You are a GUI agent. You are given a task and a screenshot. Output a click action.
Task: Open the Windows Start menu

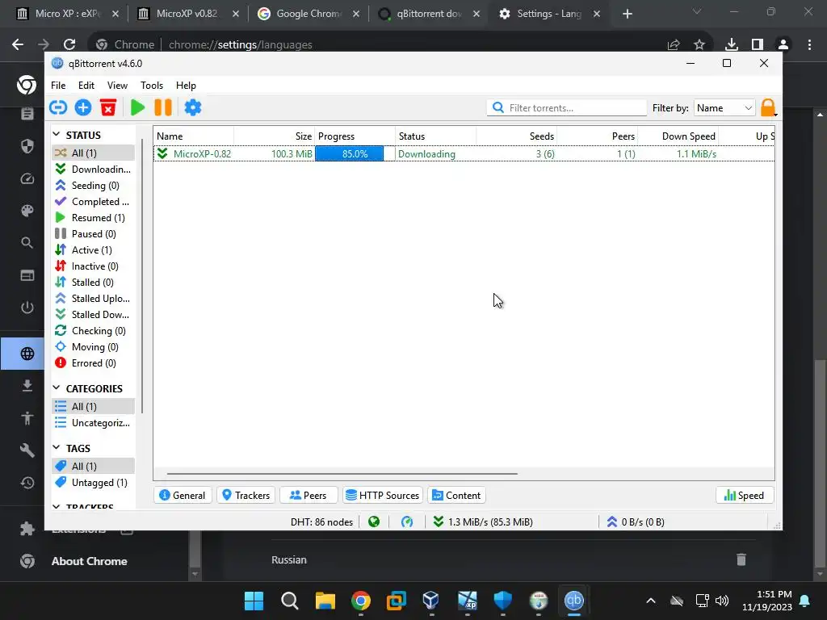point(254,601)
